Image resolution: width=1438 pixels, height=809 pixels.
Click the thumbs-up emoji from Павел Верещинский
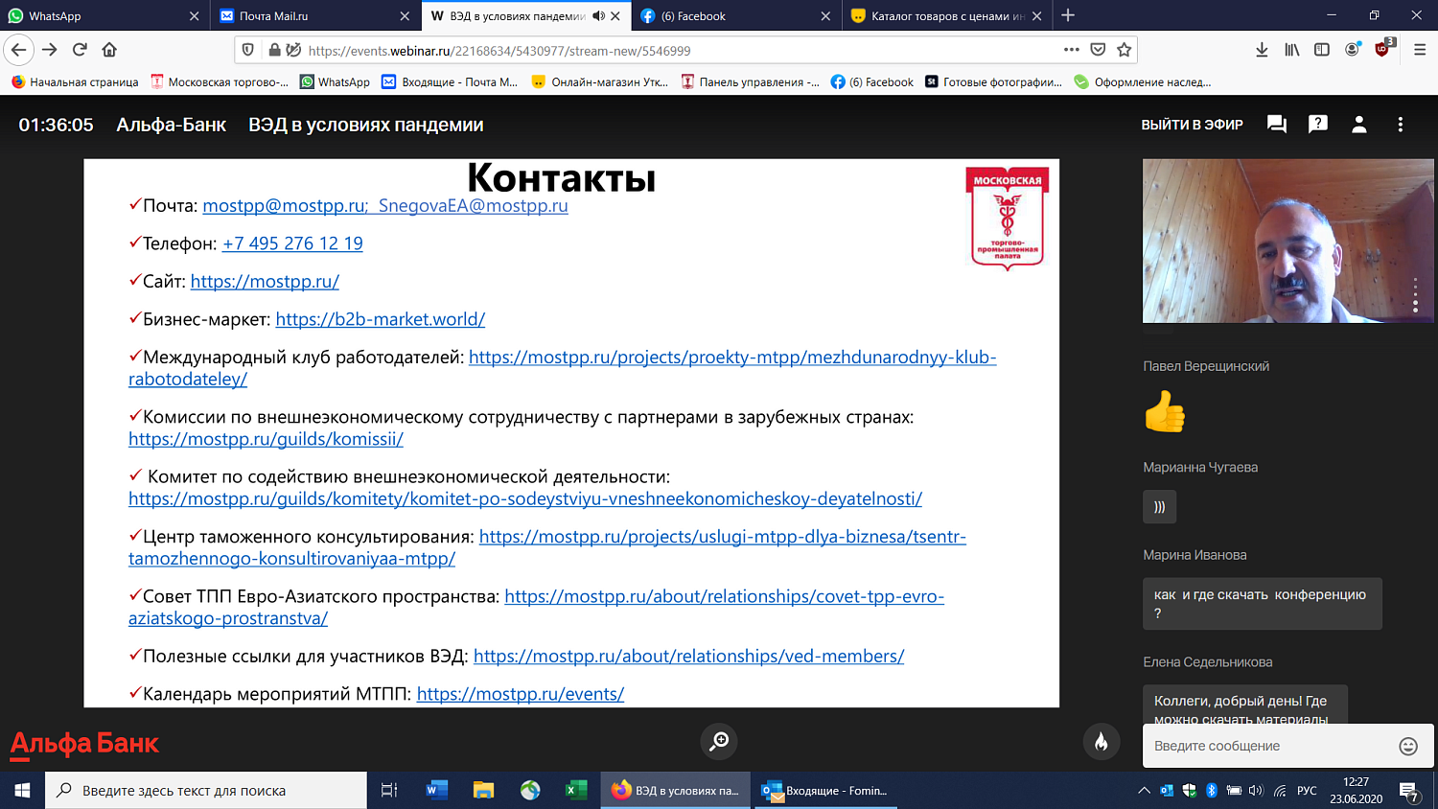1165,412
